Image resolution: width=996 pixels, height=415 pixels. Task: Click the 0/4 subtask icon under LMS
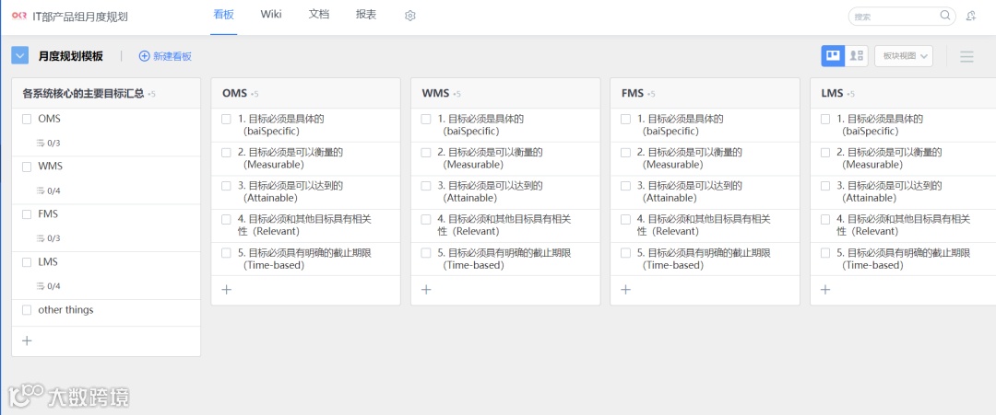coord(40,286)
